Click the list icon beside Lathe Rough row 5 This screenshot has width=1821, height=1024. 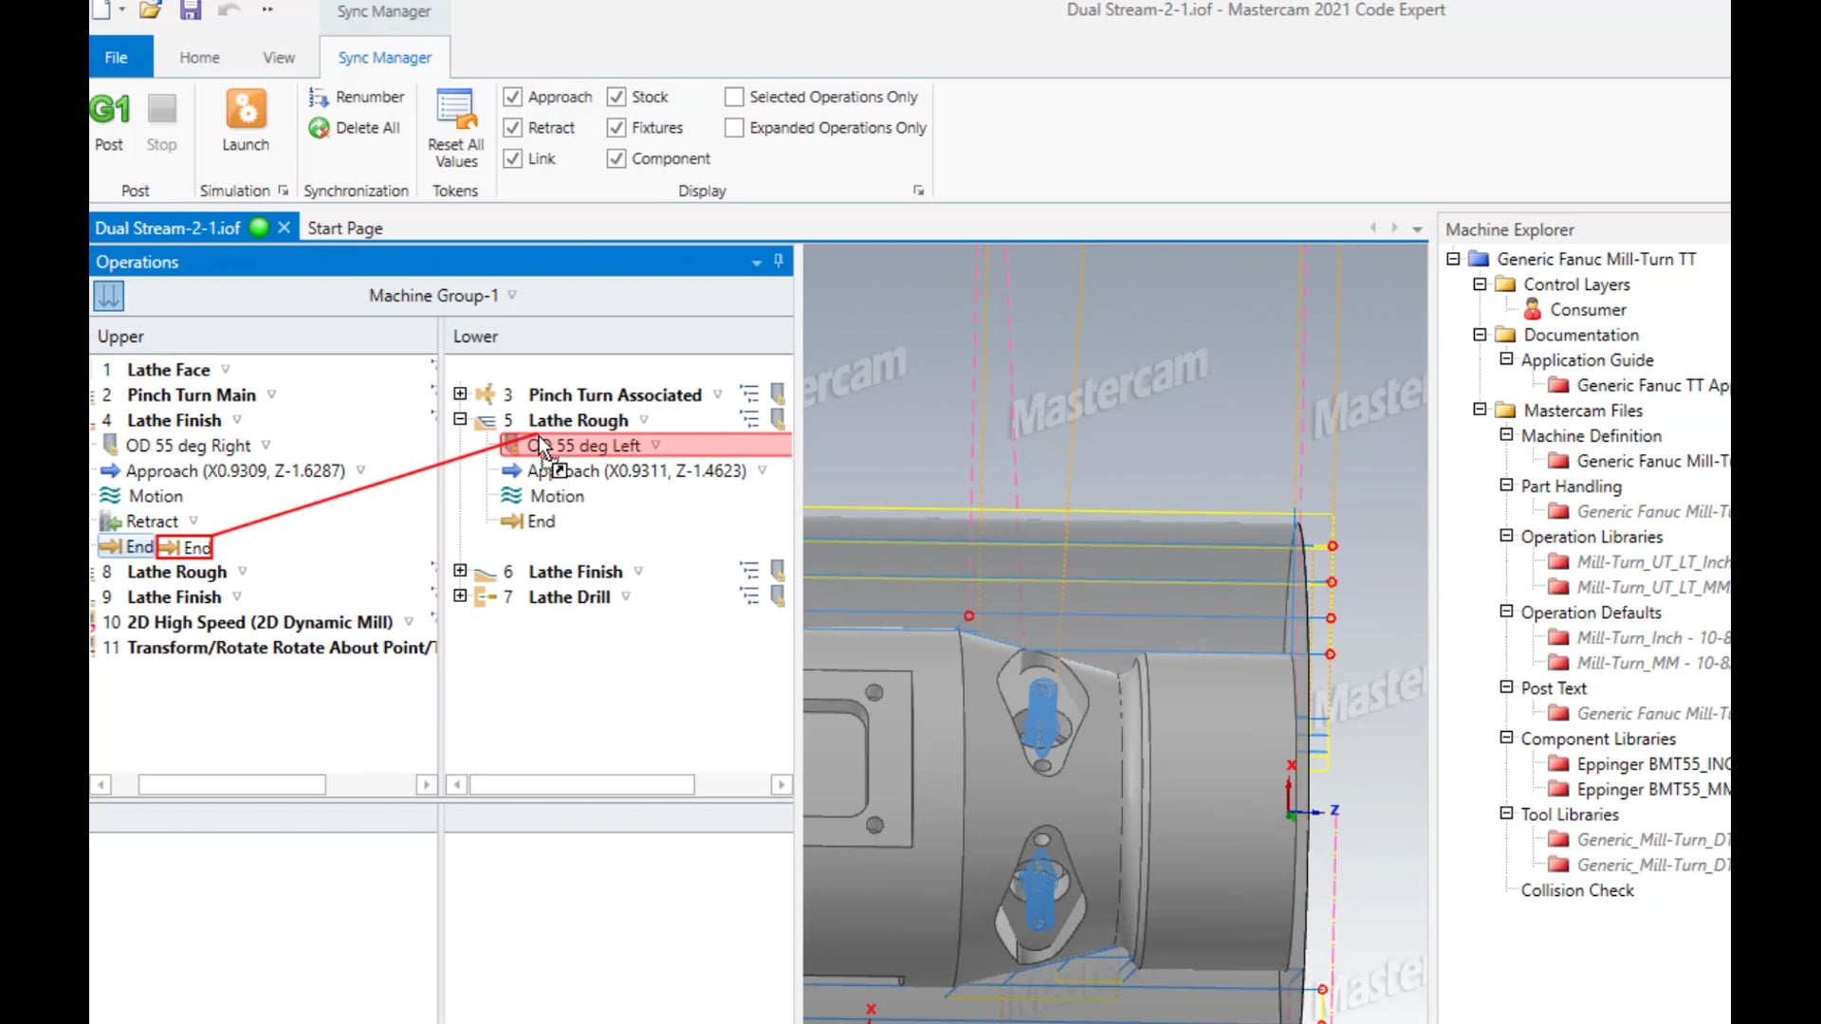click(x=749, y=419)
